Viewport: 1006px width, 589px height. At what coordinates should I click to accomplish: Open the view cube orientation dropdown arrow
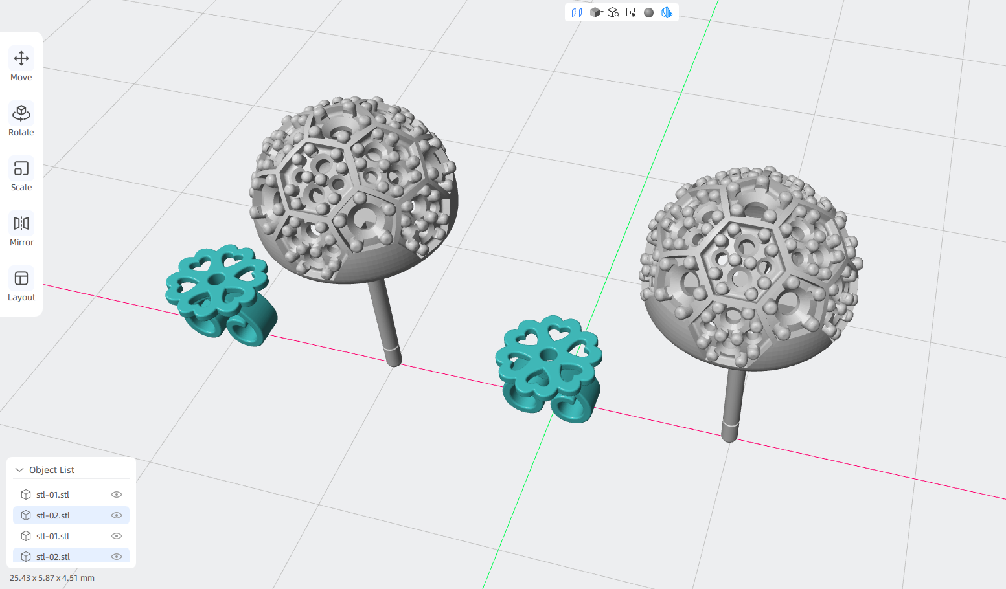point(602,12)
